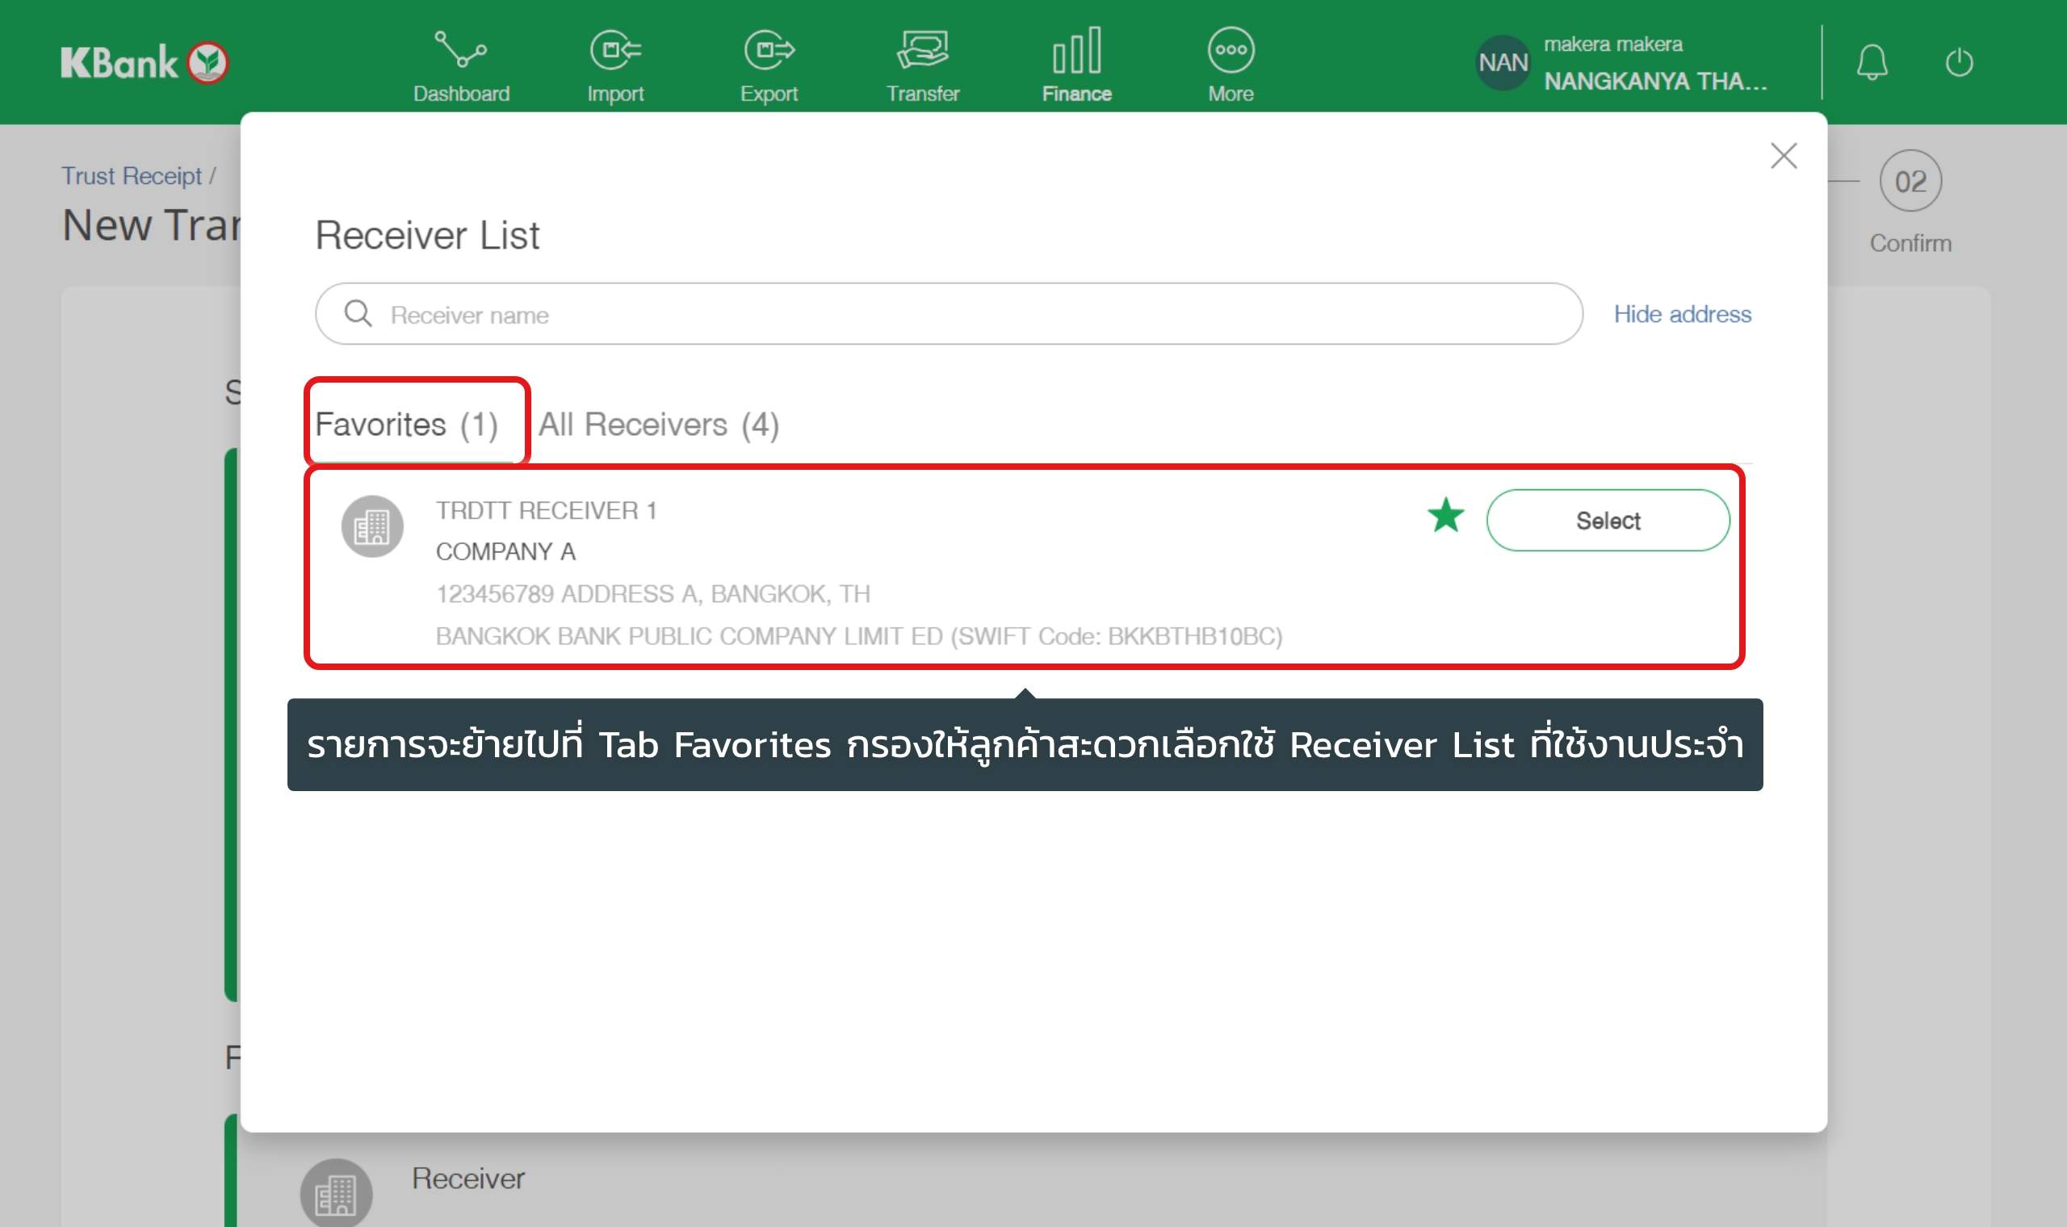This screenshot has height=1227, width=2067.
Task: Click Hide address link
Action: [x=1682, y=314]
